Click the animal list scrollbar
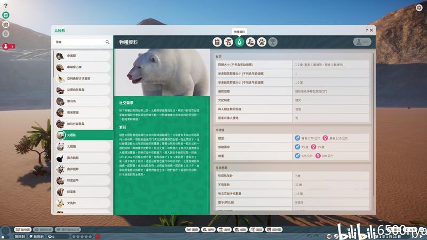427x240 pixels. pyautogui.click(x=53, y=63)
